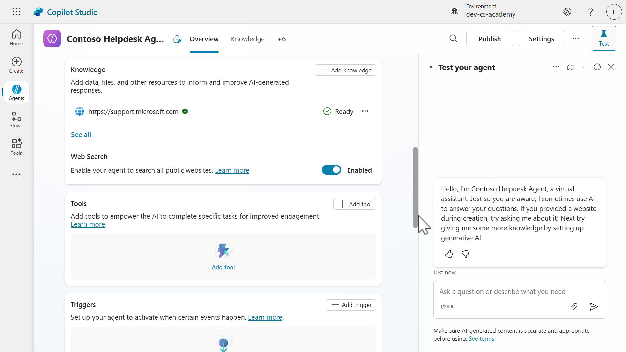This screenshot has height=352, width=626.
Task: Click the See all knowledge link
Action: (81, 135)
